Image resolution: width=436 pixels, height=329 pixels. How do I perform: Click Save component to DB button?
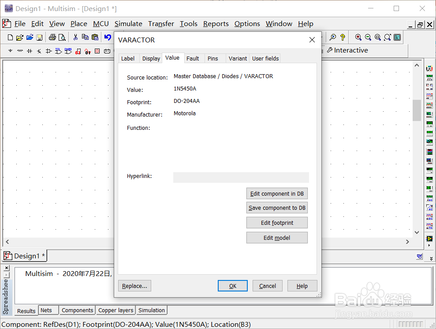[x=277, y=208]
